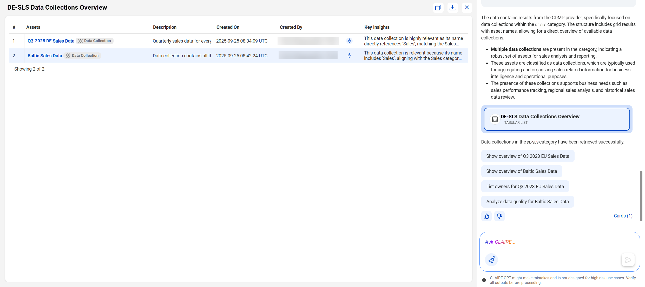The width and height of the screenshot is (645, 287).
Task: Click the Created By column header
Action: coord(291,27)
